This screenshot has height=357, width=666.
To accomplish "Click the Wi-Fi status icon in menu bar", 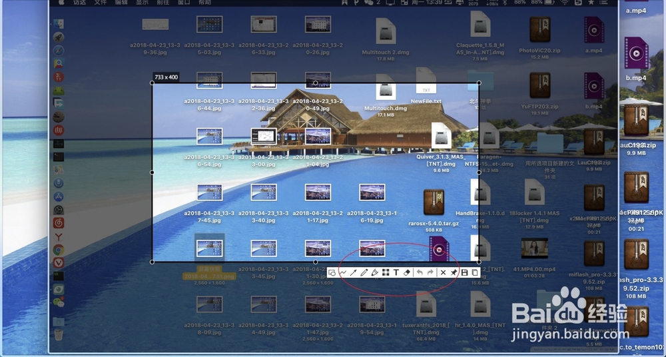I will [x=565, y=3].
